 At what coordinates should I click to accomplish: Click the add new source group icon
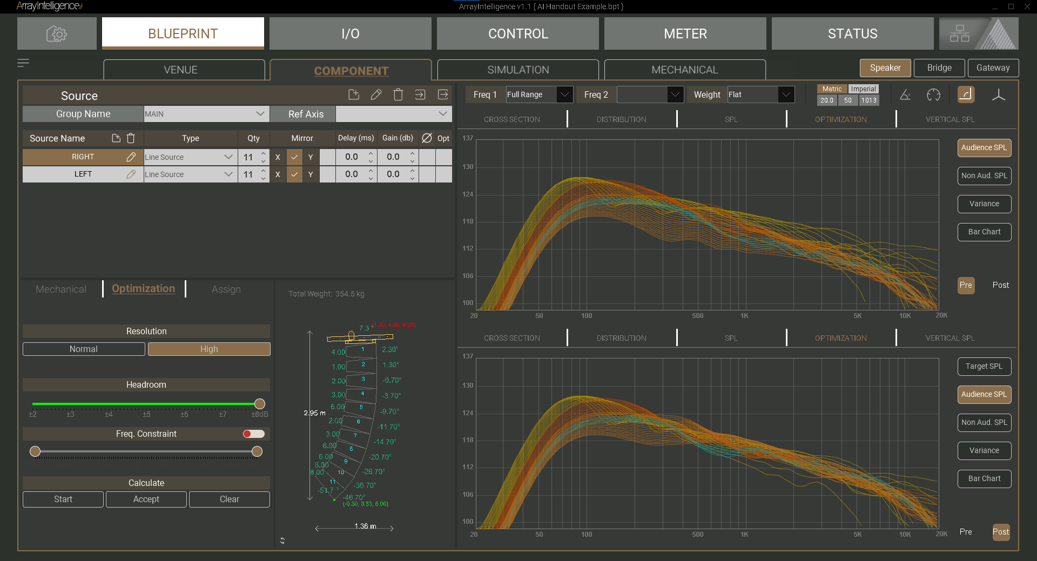[x=354, y=95]
